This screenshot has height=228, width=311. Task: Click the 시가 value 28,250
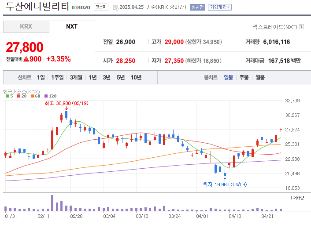126,61
